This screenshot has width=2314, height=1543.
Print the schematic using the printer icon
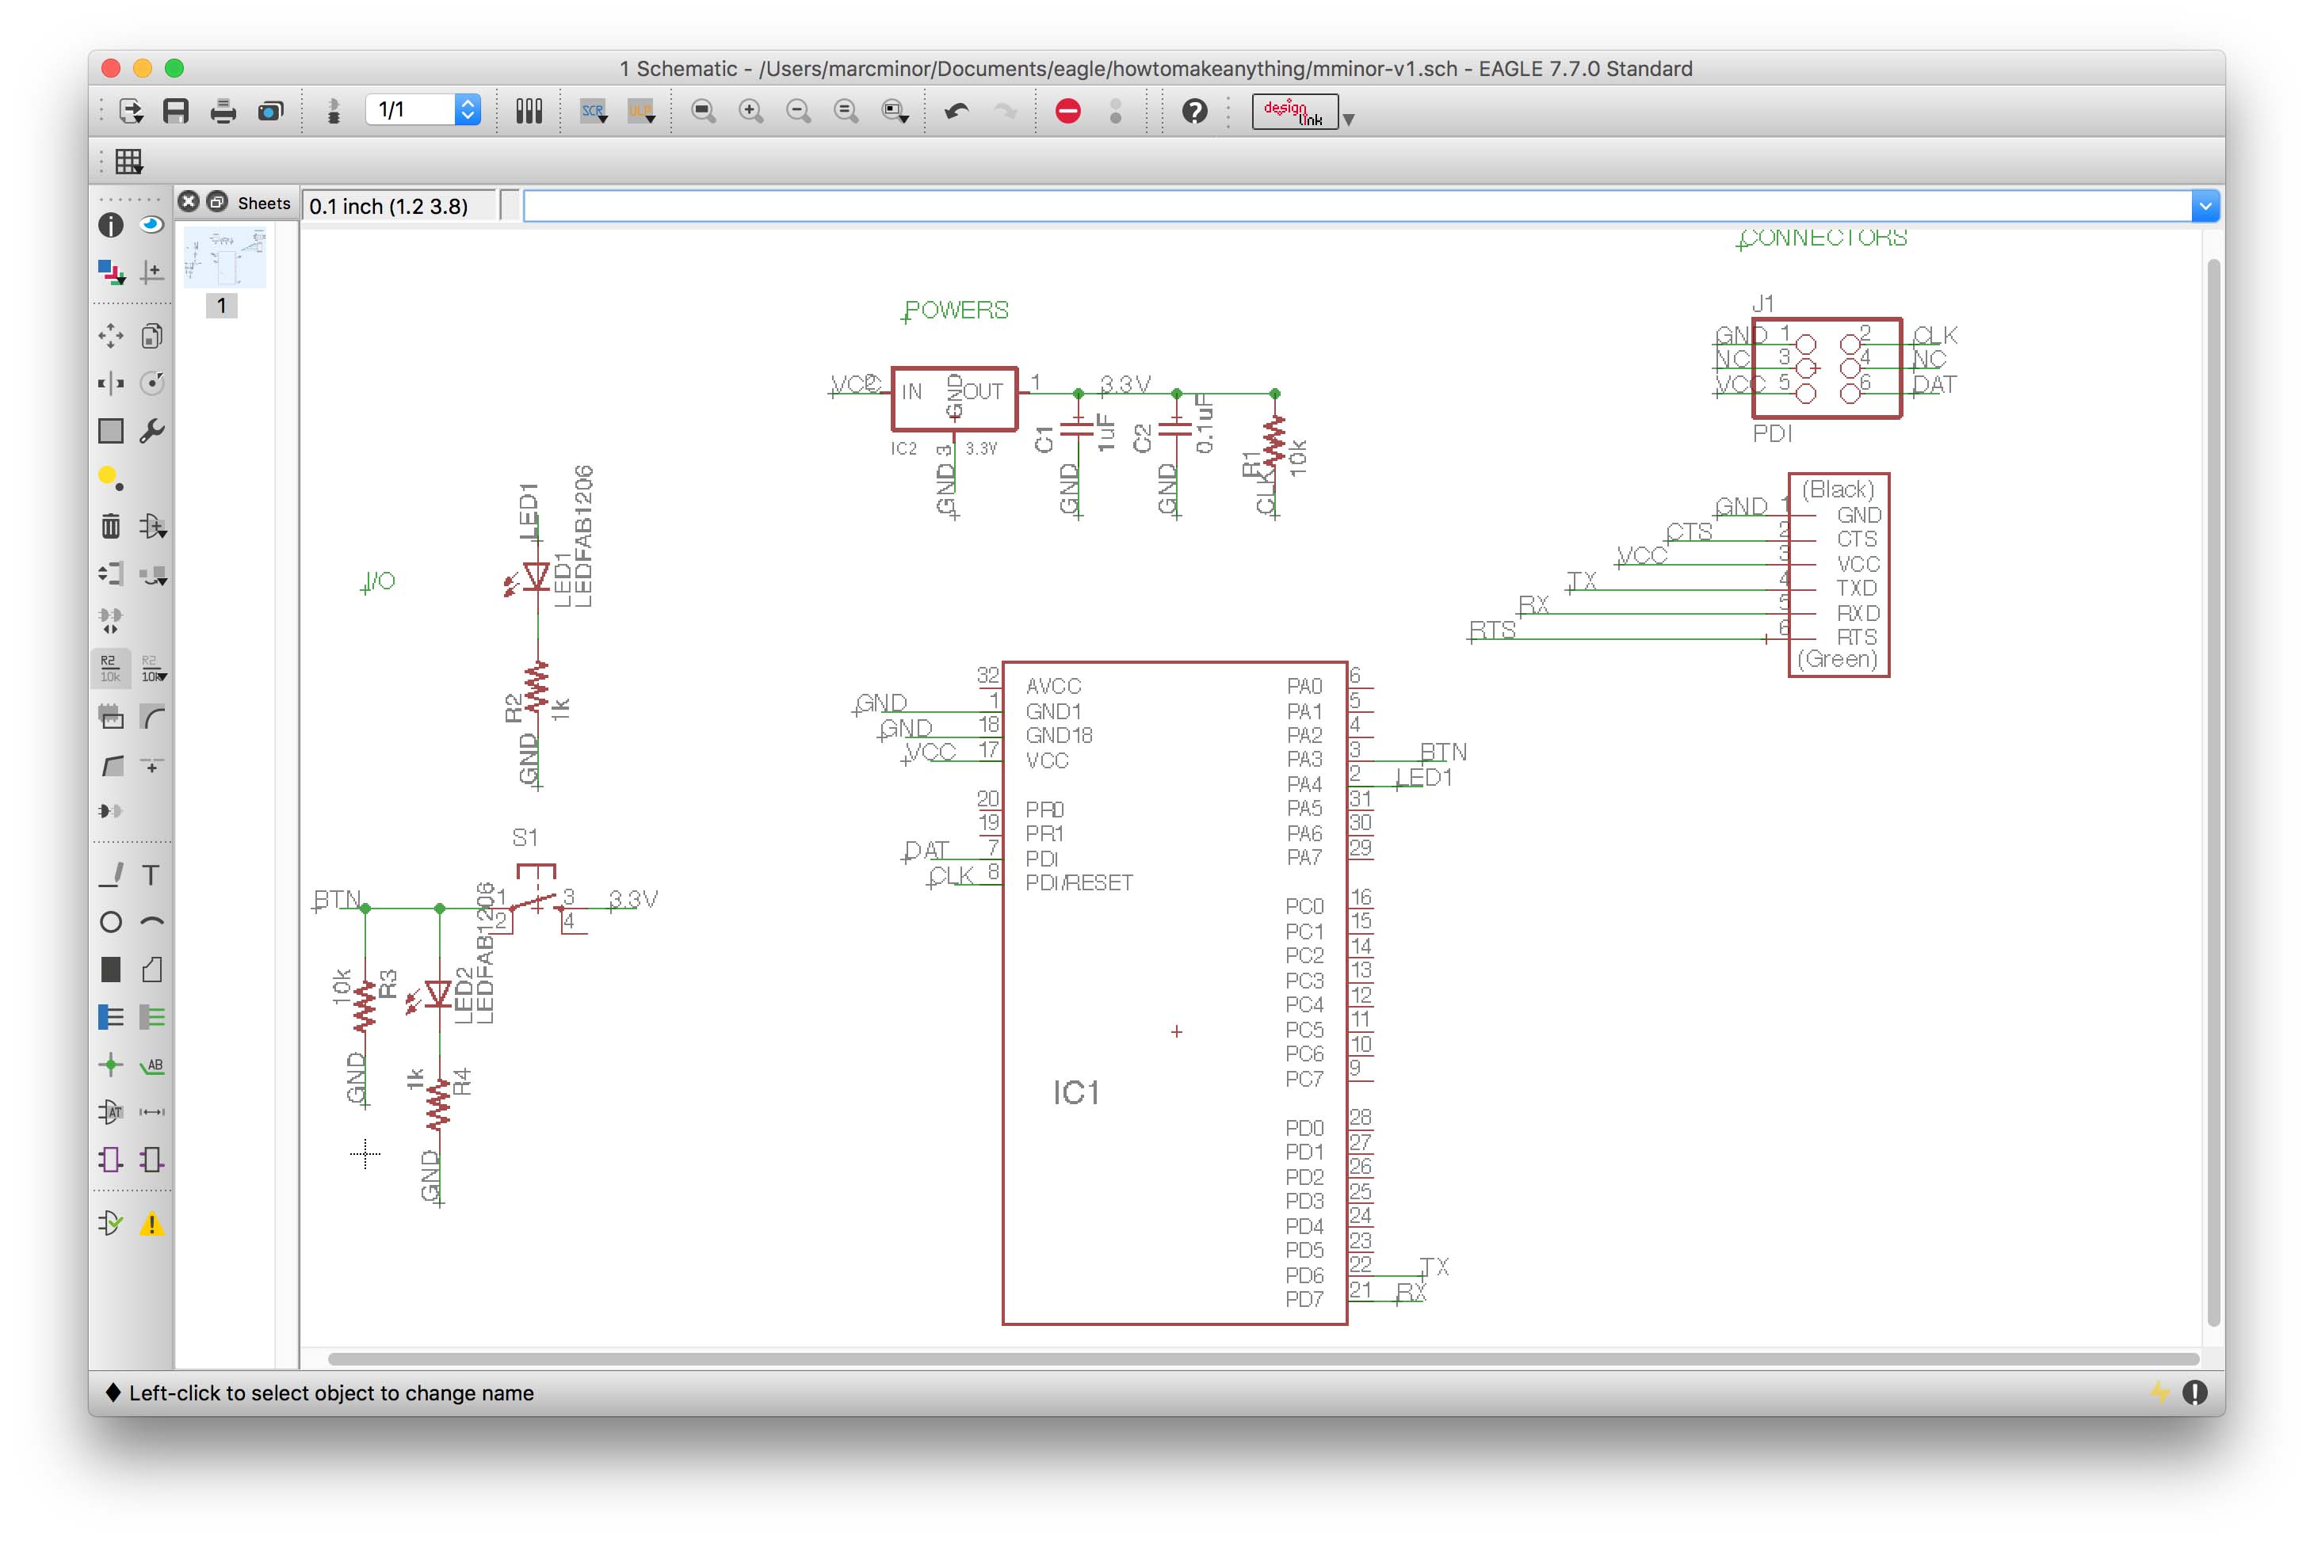click(223, 111)
